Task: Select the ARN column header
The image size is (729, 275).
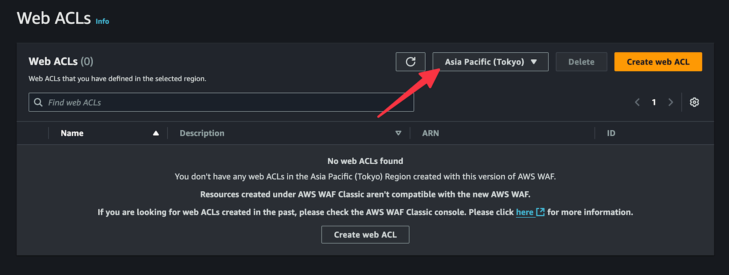Action: tap(430, 133)
